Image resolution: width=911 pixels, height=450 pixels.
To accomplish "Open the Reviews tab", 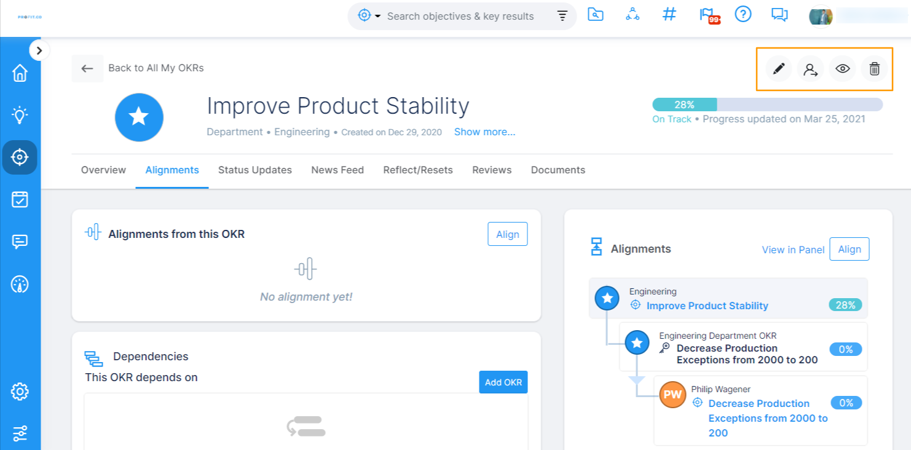I will [x=491, y=170].
